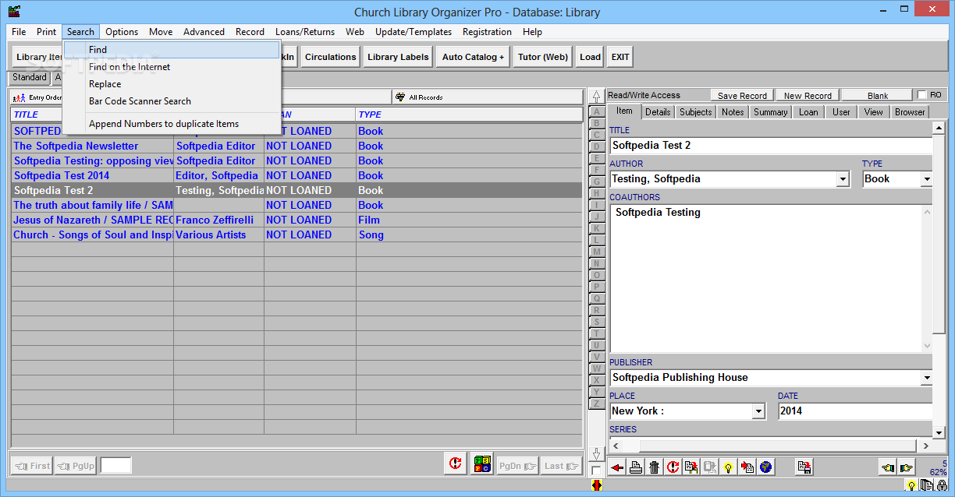Click the import document icon with red arrow

[x=747, y=467]
